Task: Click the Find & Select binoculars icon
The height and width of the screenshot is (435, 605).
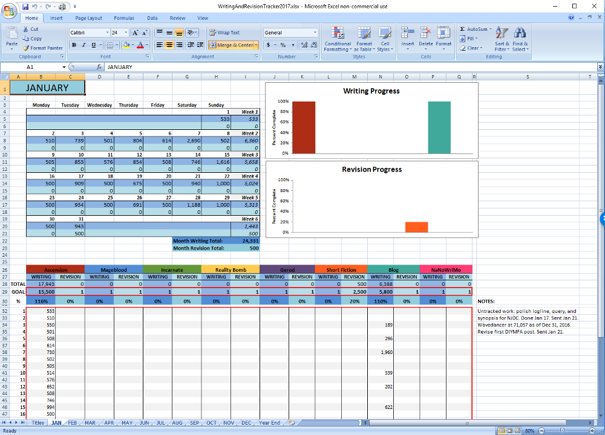Action: tap(520, 33)
